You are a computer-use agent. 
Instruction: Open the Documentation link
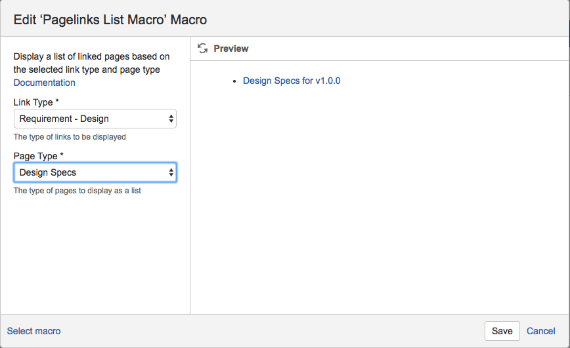pyautogui.click(x=44, y=83)
